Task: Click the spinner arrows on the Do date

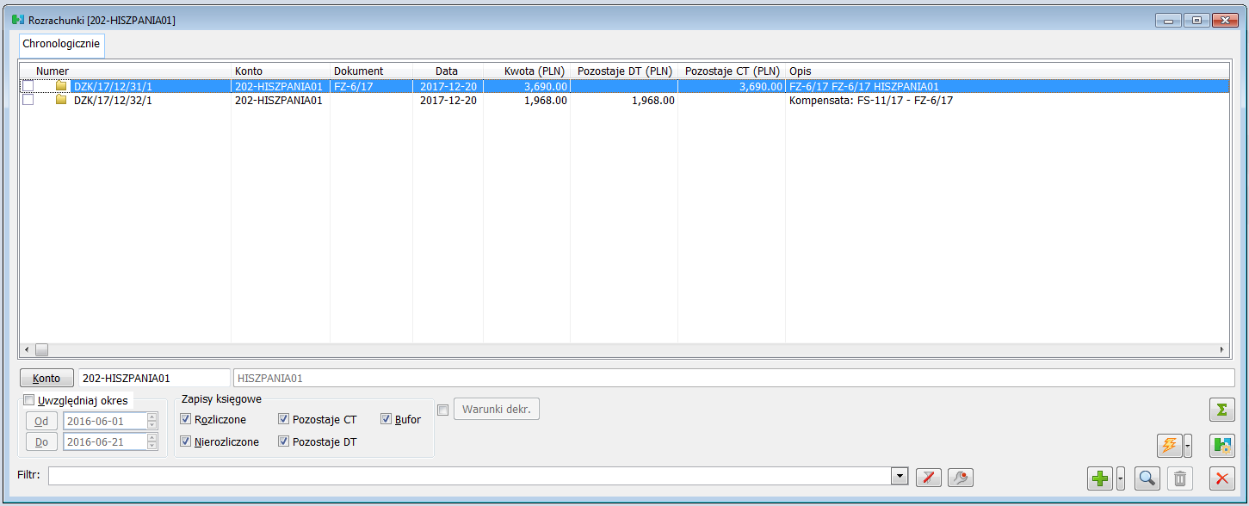Action: 152,441
